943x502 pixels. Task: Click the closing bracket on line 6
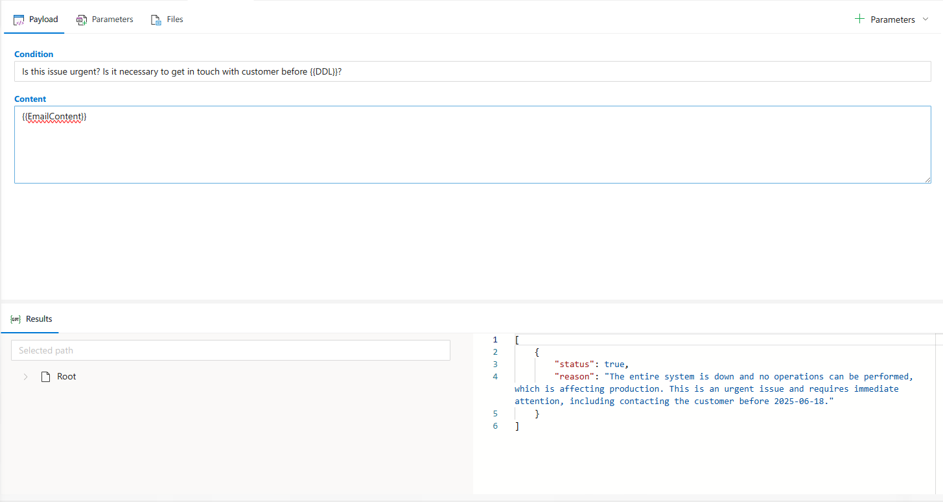click(517, 425)
